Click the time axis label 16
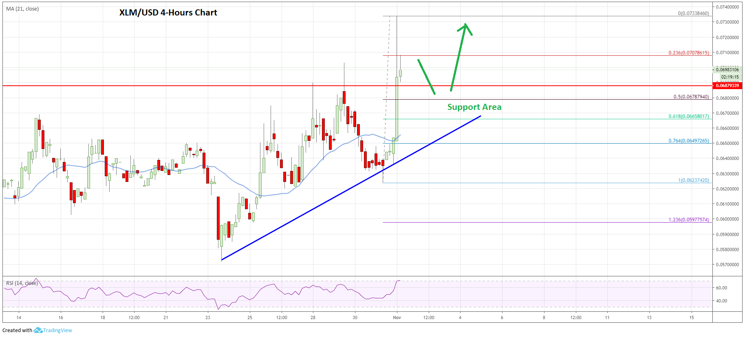This screenshot has height=337, width=745. pyautogui.click(x=61, y=317)
